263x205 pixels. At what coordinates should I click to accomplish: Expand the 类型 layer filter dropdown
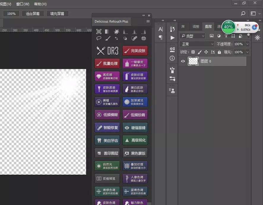click(x=192, y=36)
